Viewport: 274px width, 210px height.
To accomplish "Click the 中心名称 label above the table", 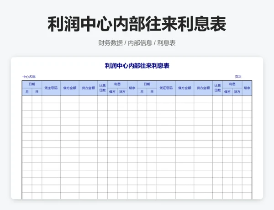I will click(x=29, y=77).
